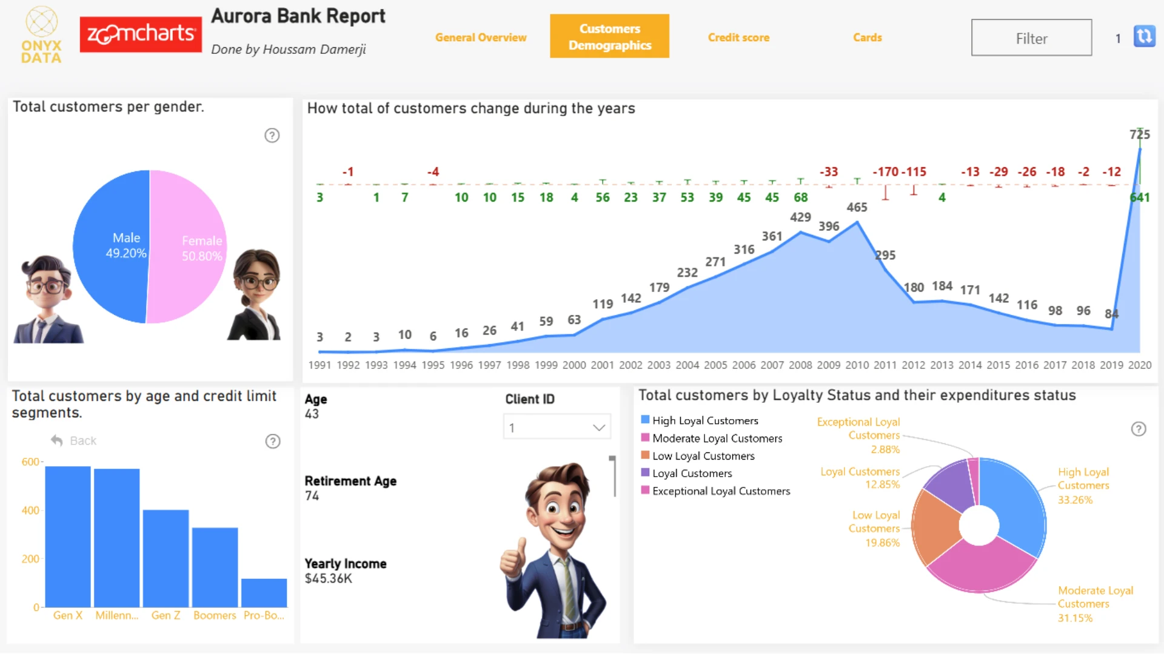Select the Exceptional Loyal Customers legend swatch

[x=645, y=490]
